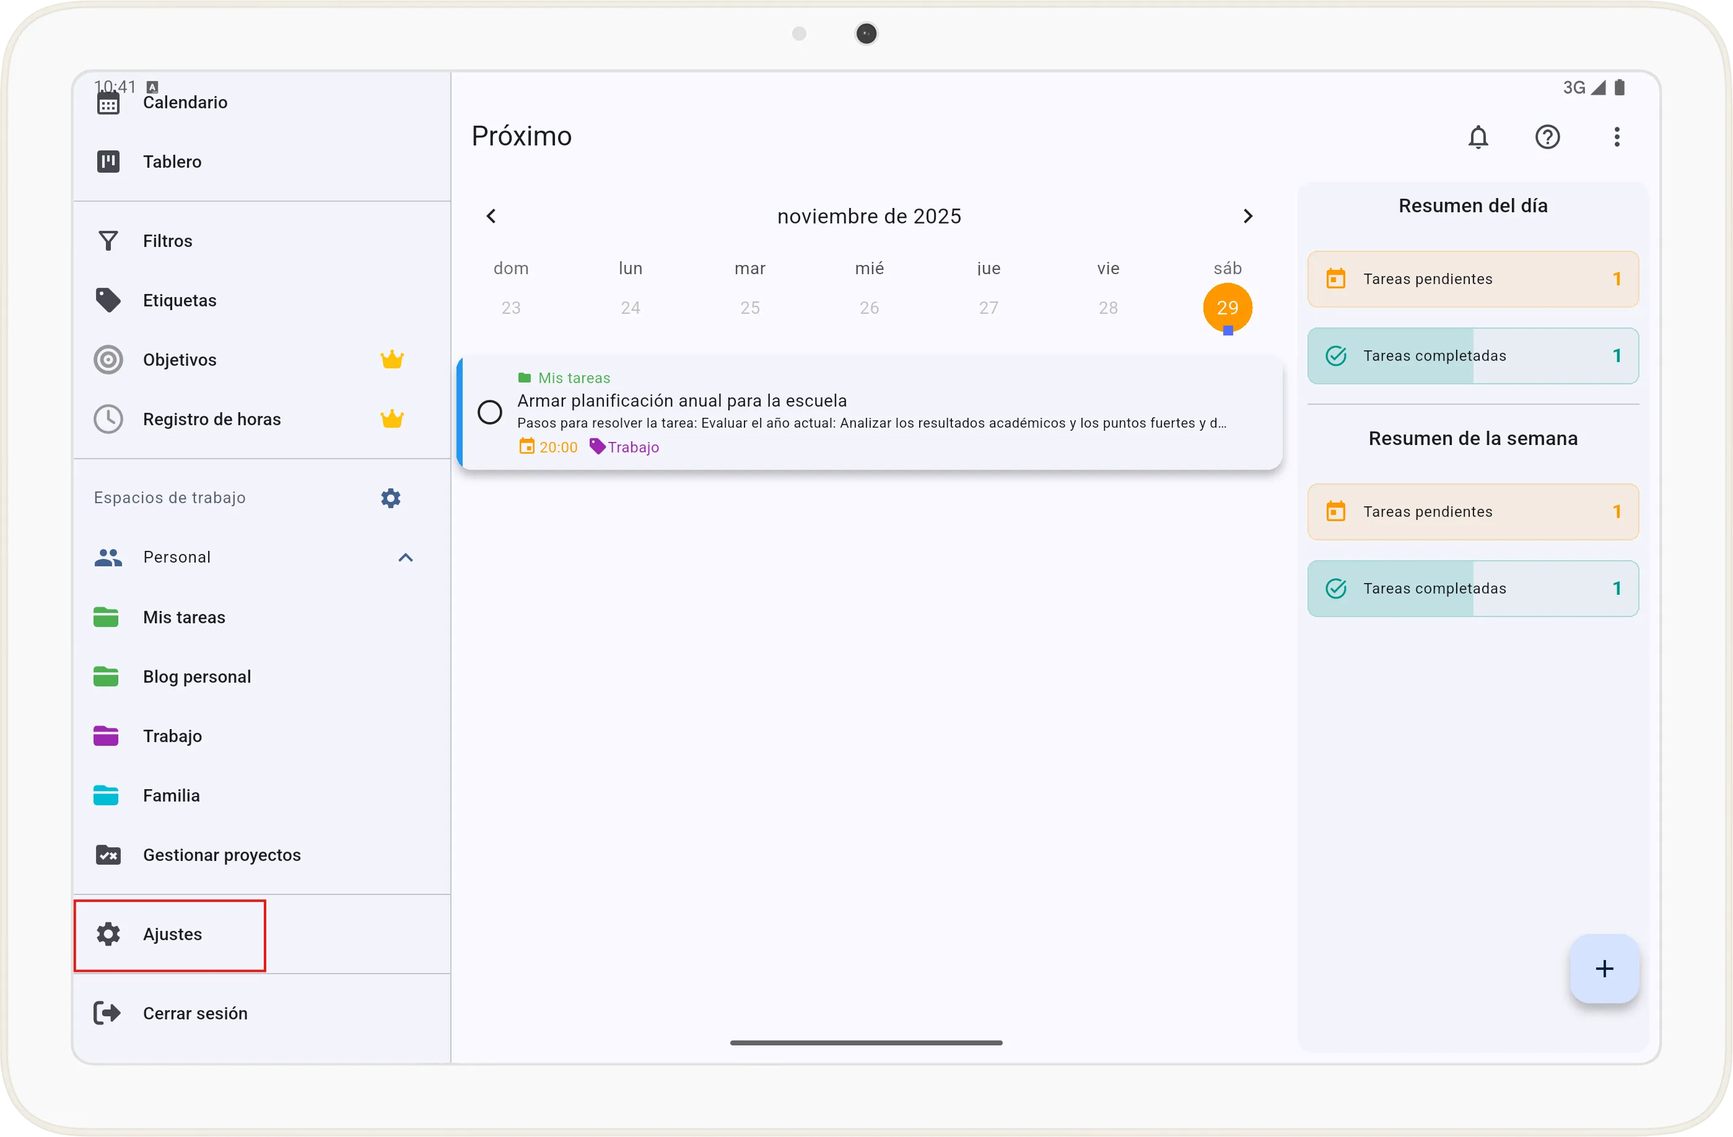This screenshot has height=1137, width=1733.
Task: Open Etiquetas tag icon
Action: (108, 300)
